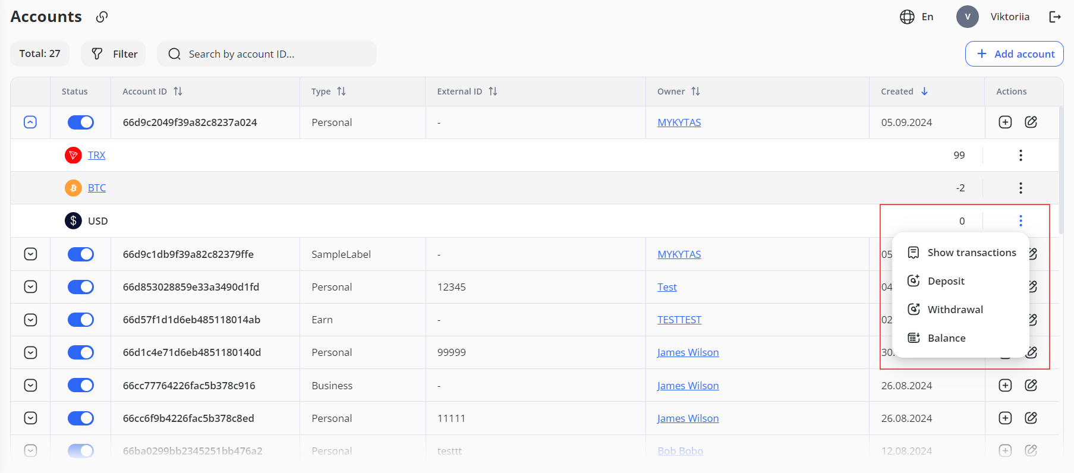Click the BTC coin icon

coord(73,188)
